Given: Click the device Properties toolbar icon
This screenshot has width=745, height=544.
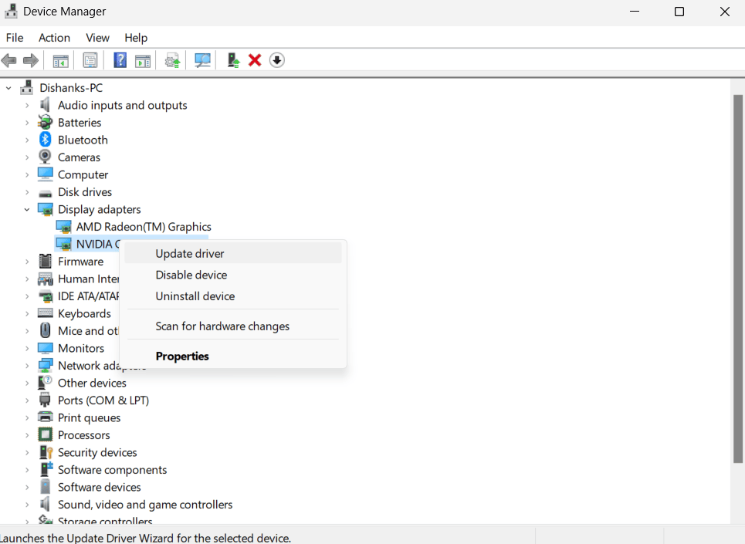Looking at the screenshot, I should click(x=90, y=59).
